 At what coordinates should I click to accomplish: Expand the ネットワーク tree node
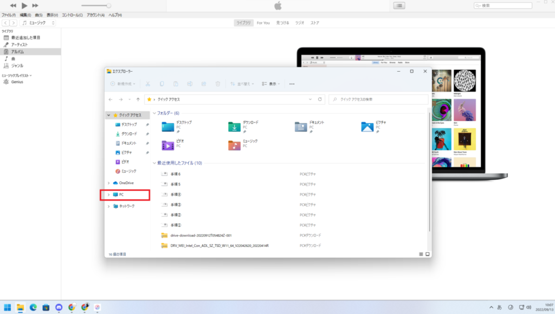[x=108, y=206]
